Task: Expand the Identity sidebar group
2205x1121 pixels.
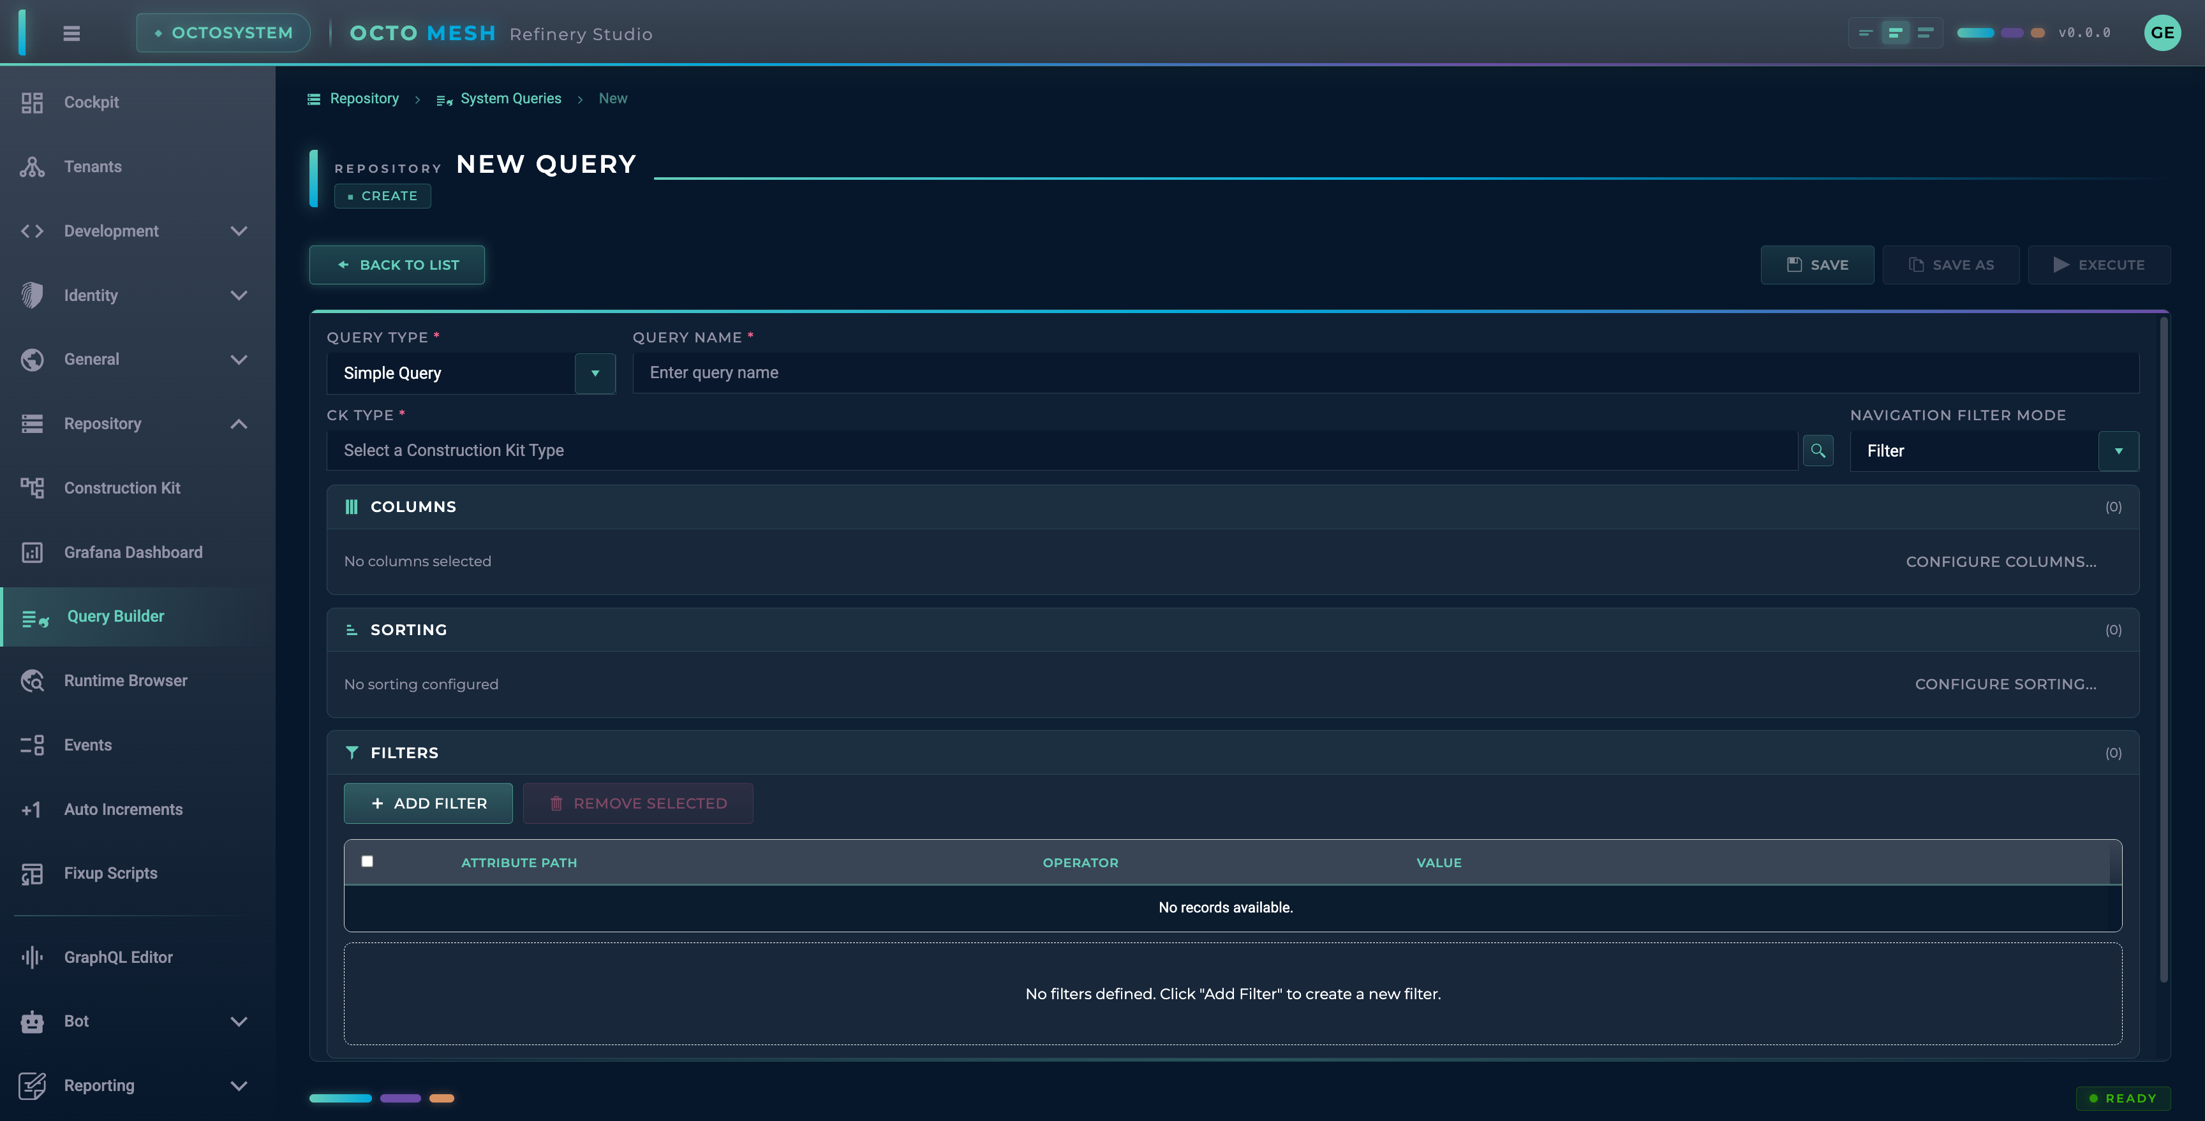Action: [239, 295]
